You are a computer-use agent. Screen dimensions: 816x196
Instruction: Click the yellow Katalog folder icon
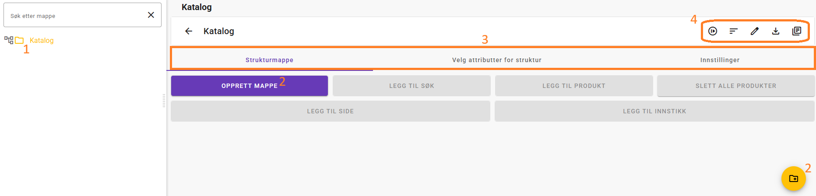(19, 40)
